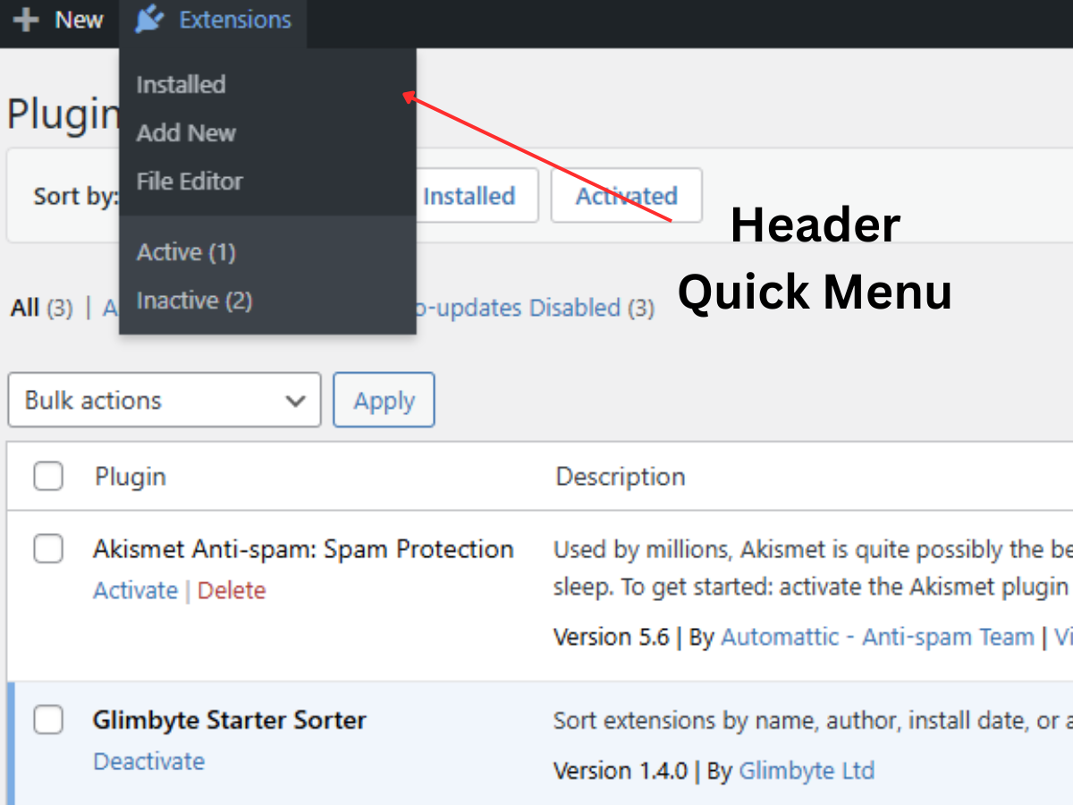Screen dimensions: 1073x805
Task: Open File Editor from the Extensions menu
Action: click(189, 181)
